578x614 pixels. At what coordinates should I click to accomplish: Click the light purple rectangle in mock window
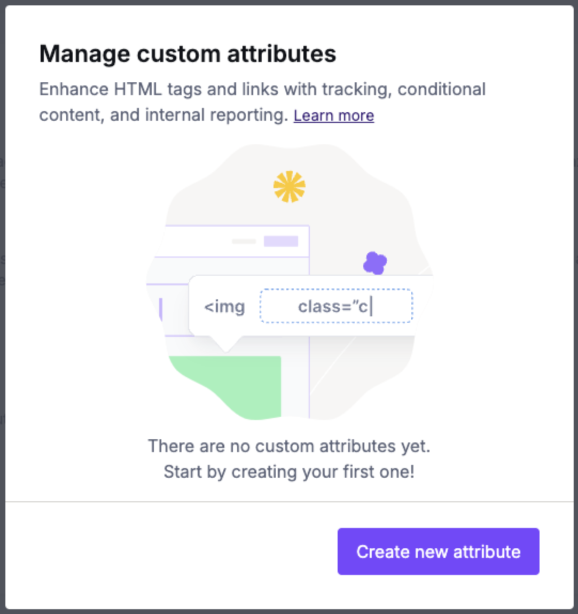point(281,241)
